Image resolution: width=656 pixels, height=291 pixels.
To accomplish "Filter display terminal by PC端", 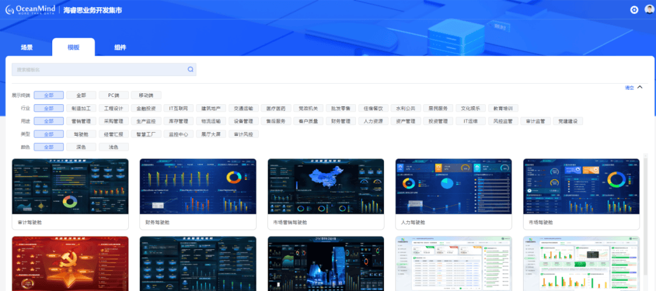I will tap(114, 95).
